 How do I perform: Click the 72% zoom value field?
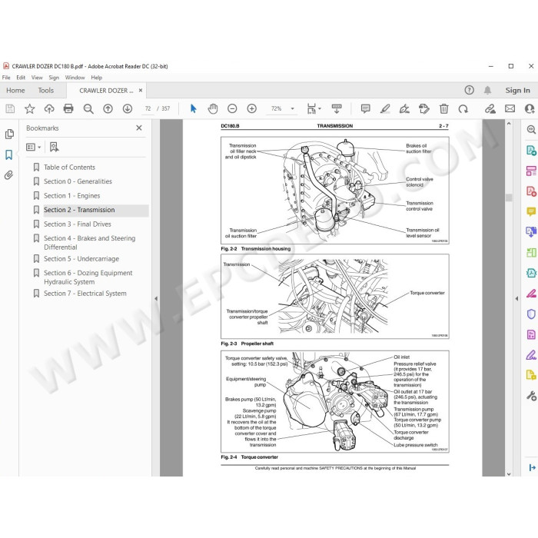click(x=277, y=109)
